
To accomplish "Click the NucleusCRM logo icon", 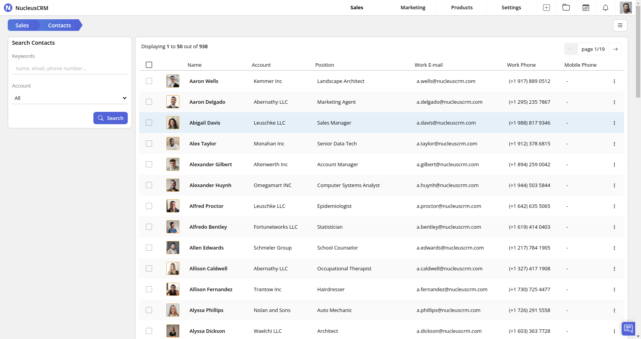I will click(8, 8).
